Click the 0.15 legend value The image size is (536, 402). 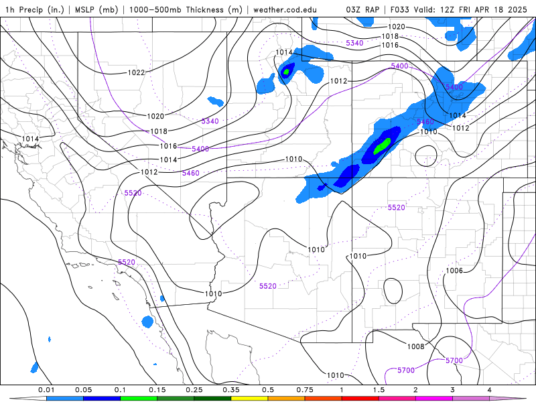(157, 390)
